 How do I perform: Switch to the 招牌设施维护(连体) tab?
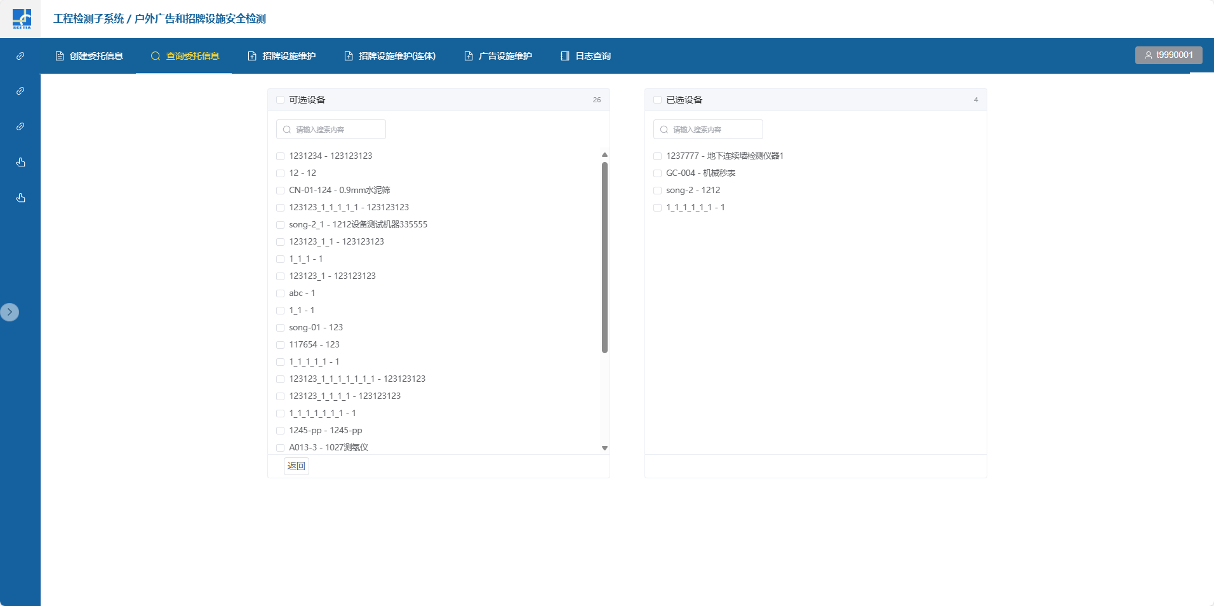click(x=390, y=56)
